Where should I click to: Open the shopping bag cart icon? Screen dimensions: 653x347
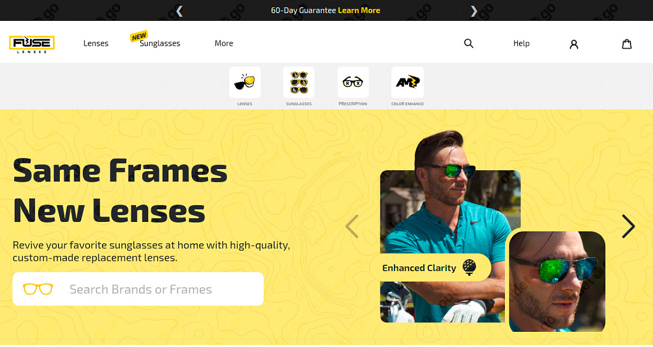tap(627, 44)
